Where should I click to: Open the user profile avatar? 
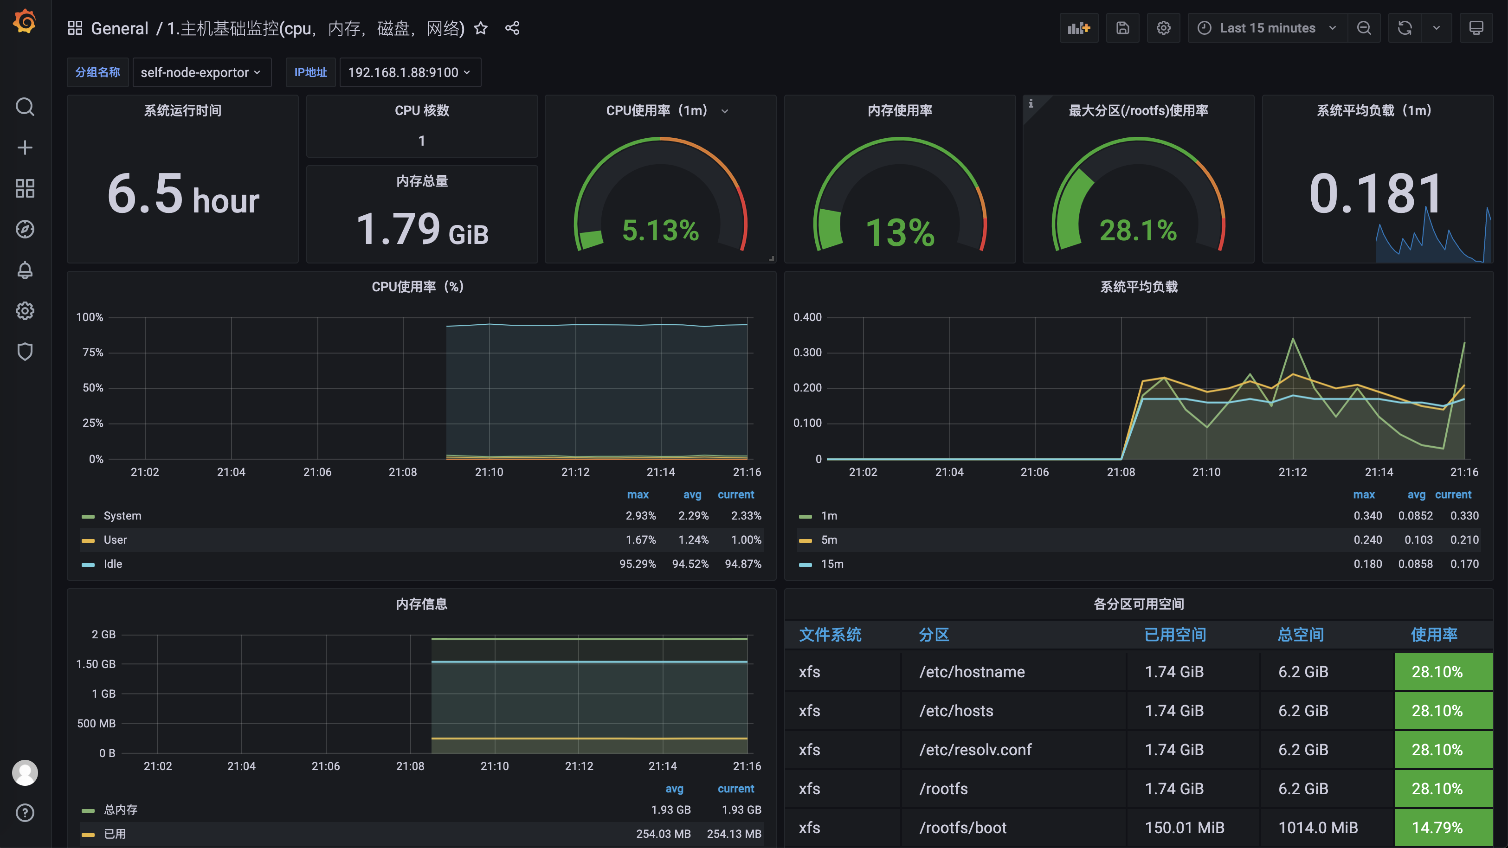click(x=25, y=773)
